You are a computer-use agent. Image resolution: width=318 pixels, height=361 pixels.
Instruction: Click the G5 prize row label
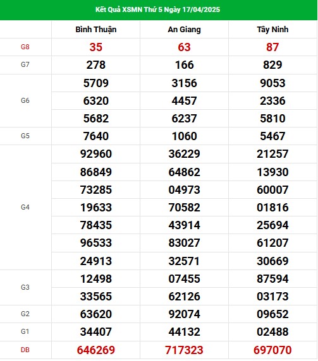[x=25, y=136]
